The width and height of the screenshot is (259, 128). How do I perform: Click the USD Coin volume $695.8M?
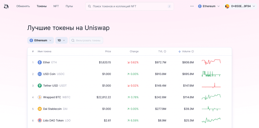coord(188,74)
